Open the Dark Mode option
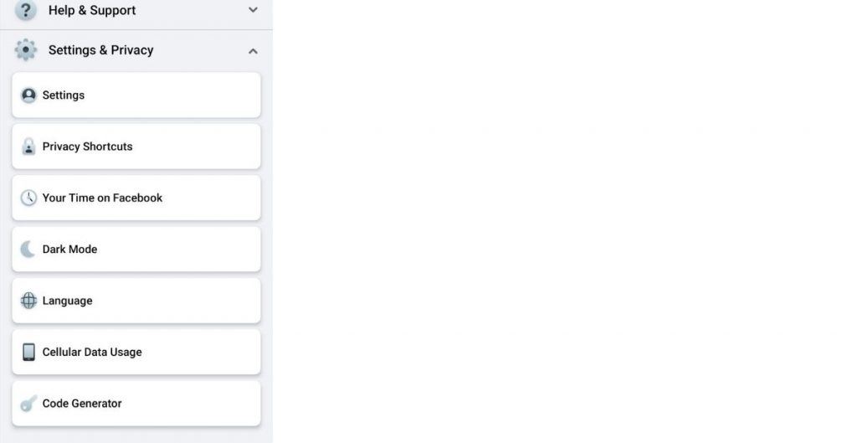857x443 pixels. [136, 250]
